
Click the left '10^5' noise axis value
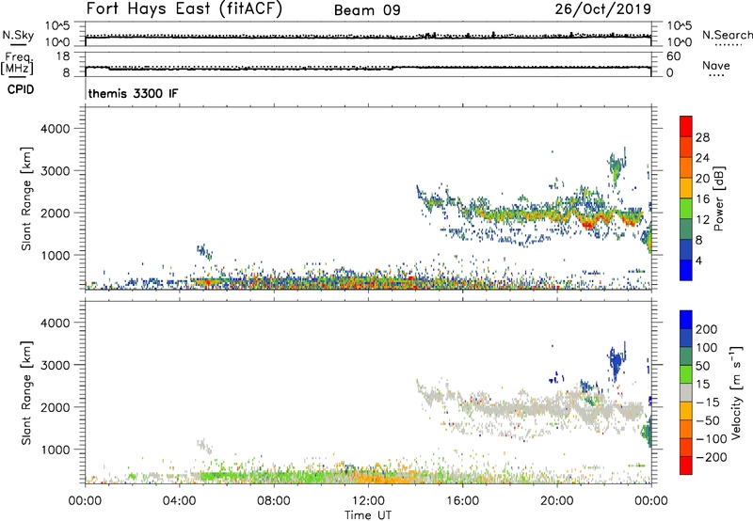(57, 25)
